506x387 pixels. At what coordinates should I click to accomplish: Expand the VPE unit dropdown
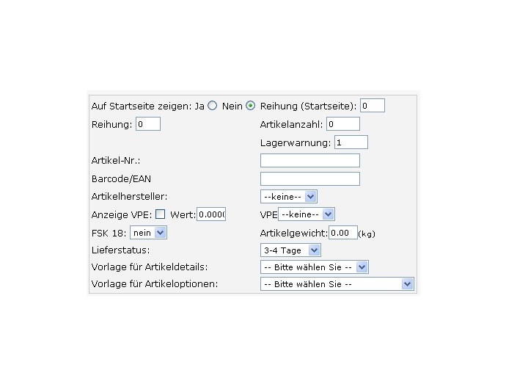(x=307, y=214)
